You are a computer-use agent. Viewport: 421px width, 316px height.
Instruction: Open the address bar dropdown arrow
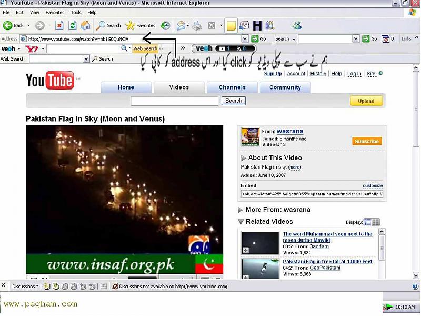point(245,38)
